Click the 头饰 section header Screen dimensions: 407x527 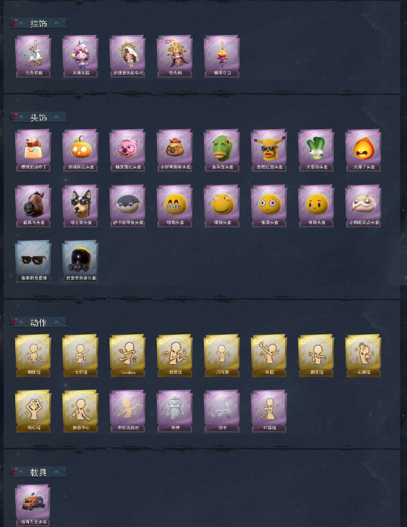pos(38,117)
